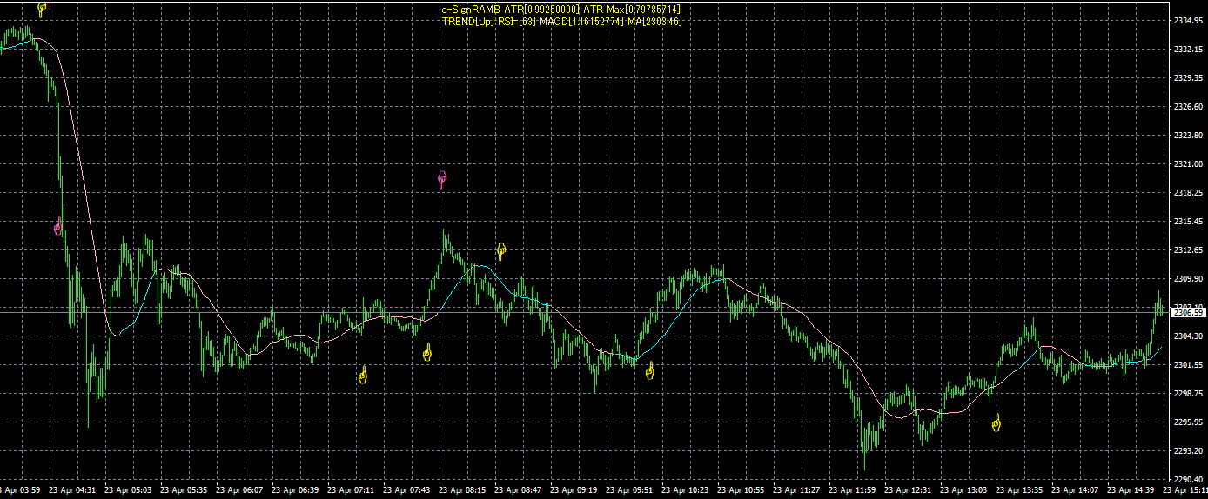Image resolution: width=1208 pixels, height=499 pixels.
Task: Click the yellow up-hand signal near 09:51
Action: click(x=649, y=372)
